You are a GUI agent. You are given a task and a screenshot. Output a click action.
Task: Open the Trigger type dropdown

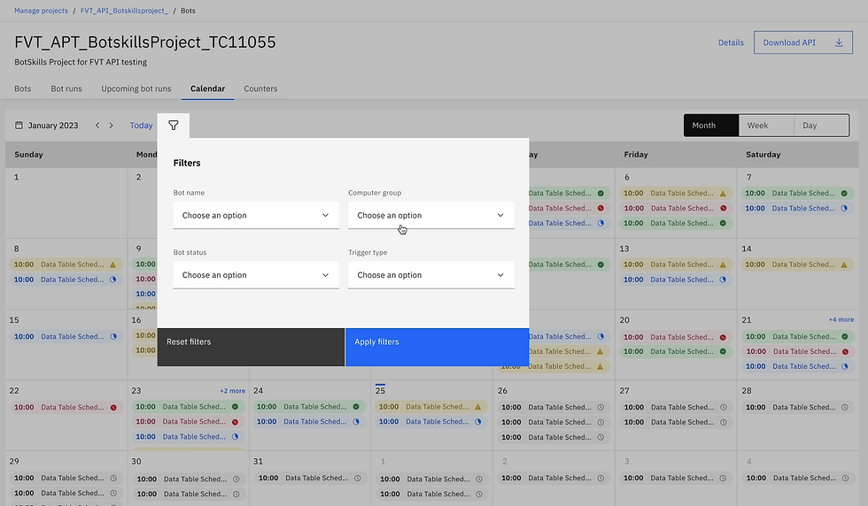[x=430, y=275]
